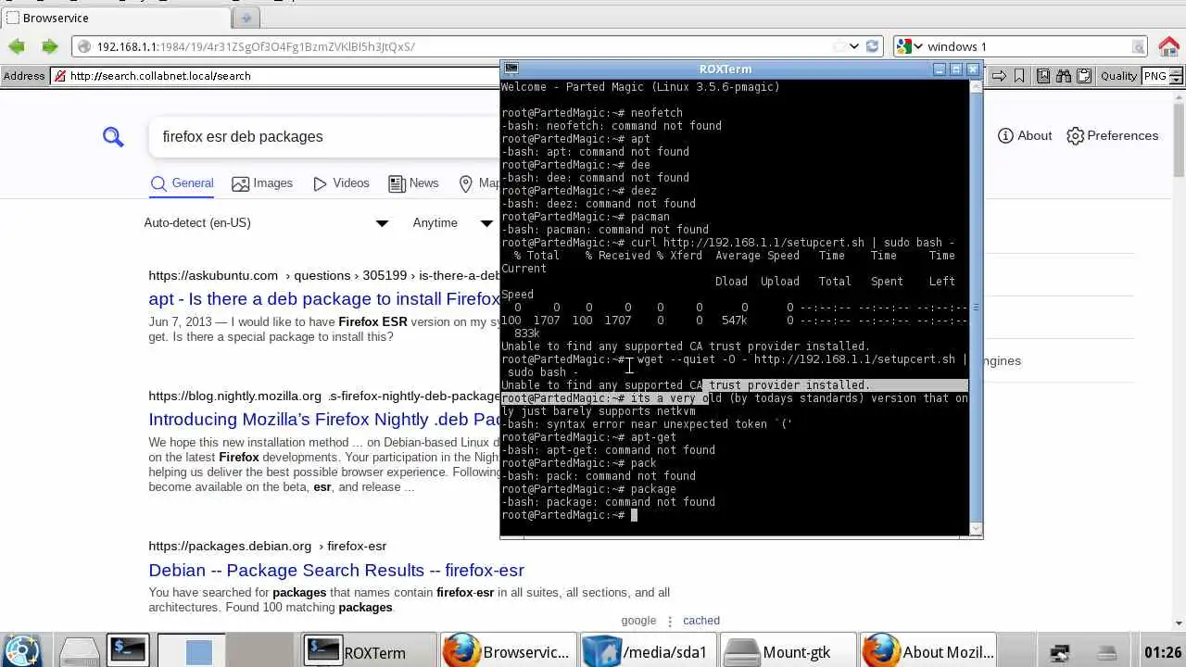Switch to the General search tab
The width and height of the screenshot is (1186, 667).
point(183,183)
